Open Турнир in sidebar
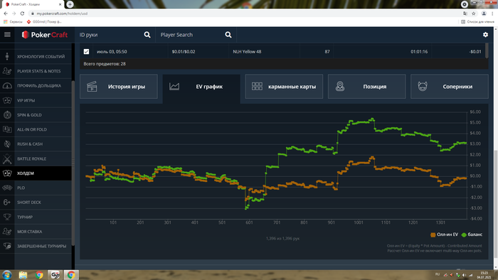498x280 pixels. [36, 217]
